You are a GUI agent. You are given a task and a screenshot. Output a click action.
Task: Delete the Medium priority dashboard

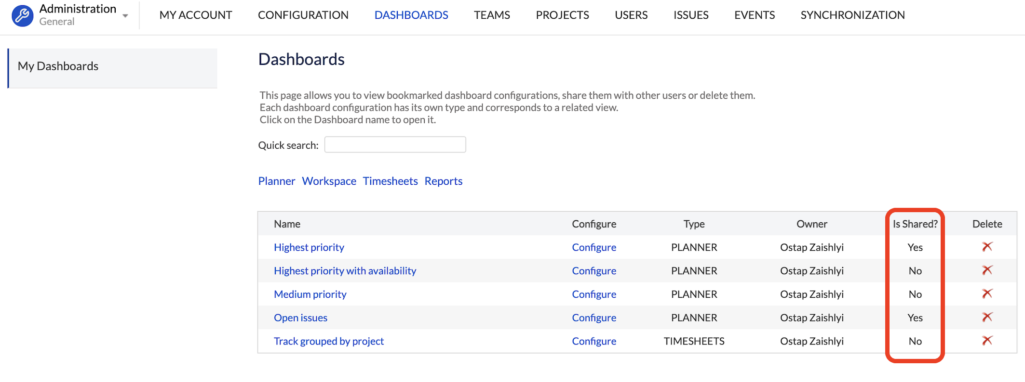pyautogui.click(x=987, y=294)
